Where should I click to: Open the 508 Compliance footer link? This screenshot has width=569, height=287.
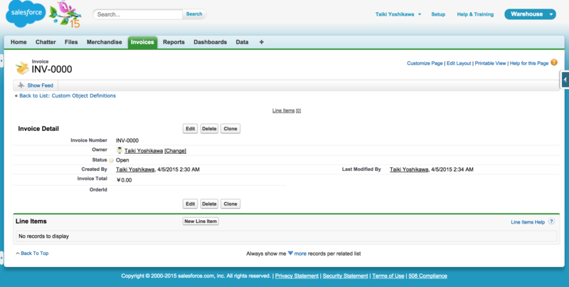coord(427,276)
